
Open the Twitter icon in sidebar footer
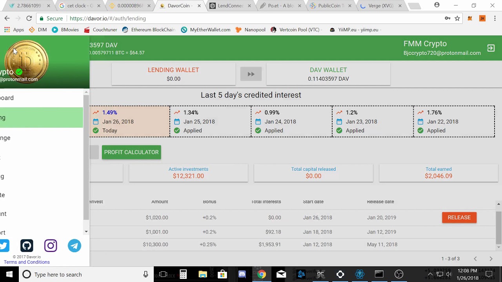click(x=4, y=246)
